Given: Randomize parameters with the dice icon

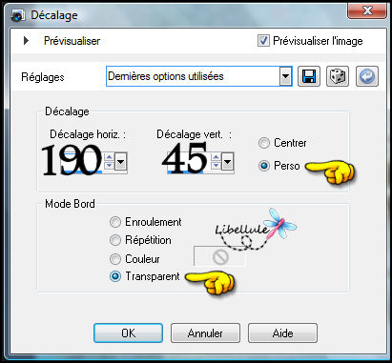Looking at the screenshot, I should 338,76.
